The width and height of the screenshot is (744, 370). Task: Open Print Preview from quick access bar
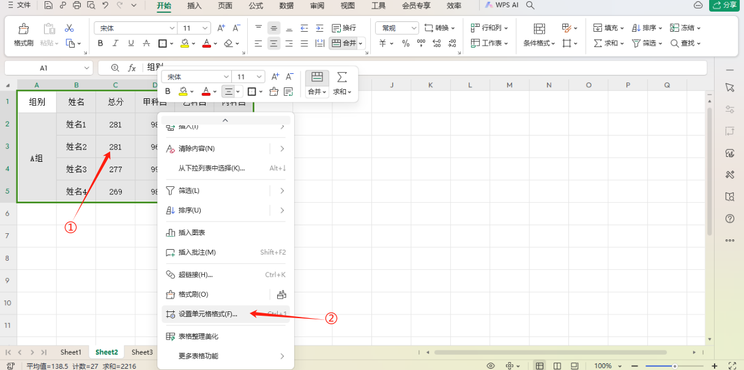tap(91, 5)
